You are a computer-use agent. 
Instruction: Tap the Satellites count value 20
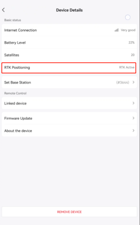133,55
